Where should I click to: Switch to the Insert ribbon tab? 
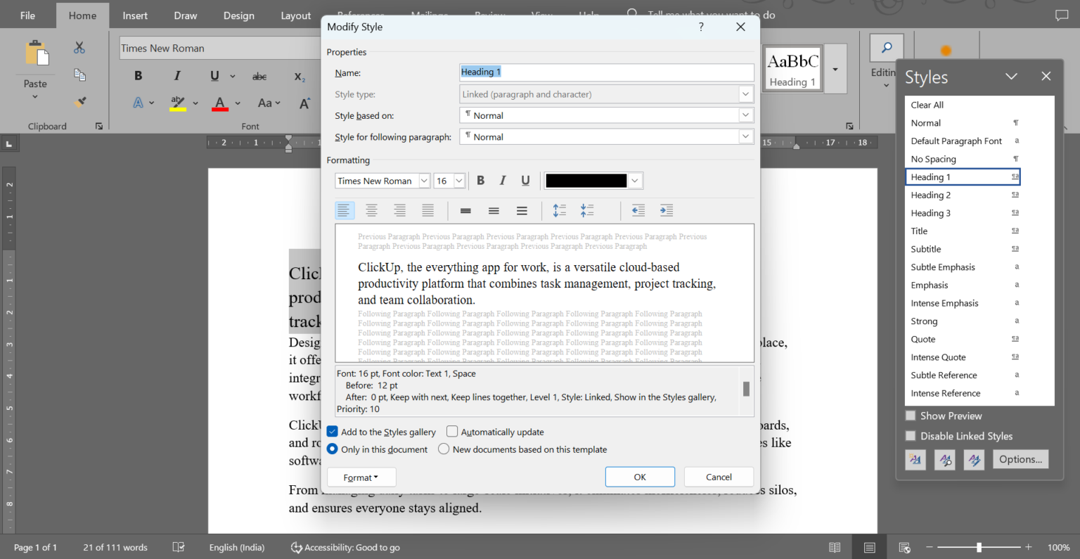pos(134,15)
